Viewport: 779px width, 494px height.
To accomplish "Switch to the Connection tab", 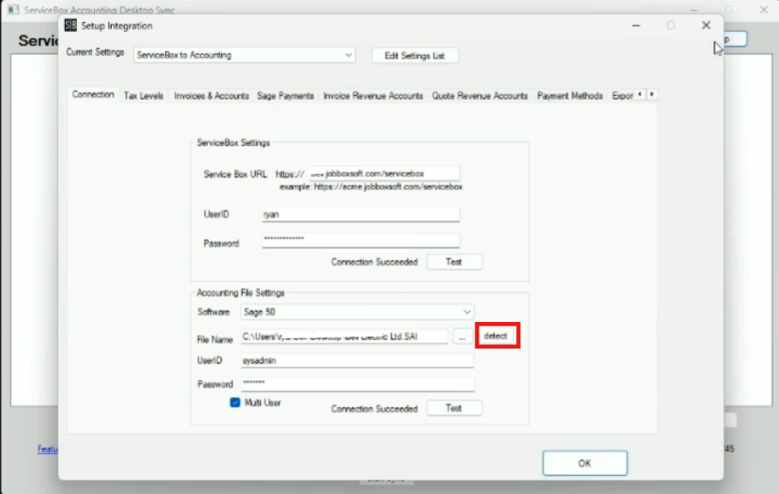I will pos(93,95).
